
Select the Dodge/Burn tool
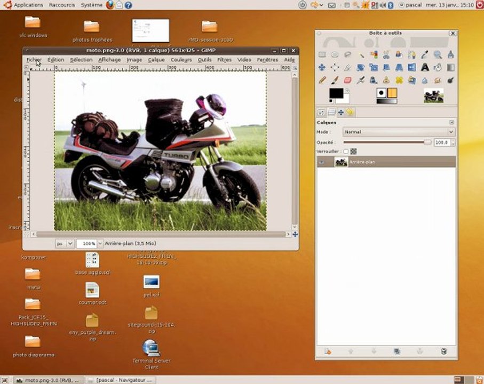[x=451, y=80]
